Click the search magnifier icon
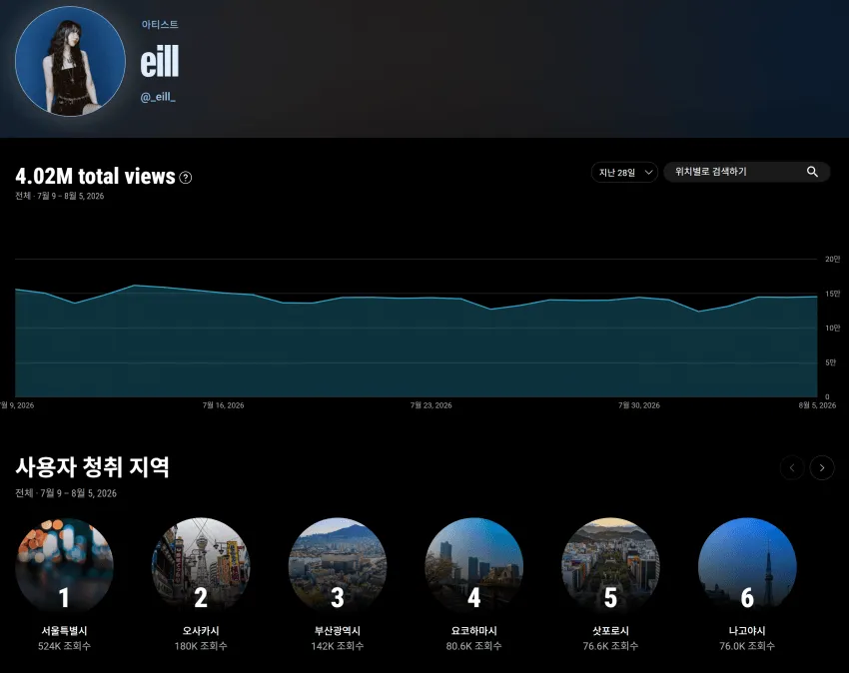The width and height of the screenshot is (849, 673). 812,172
